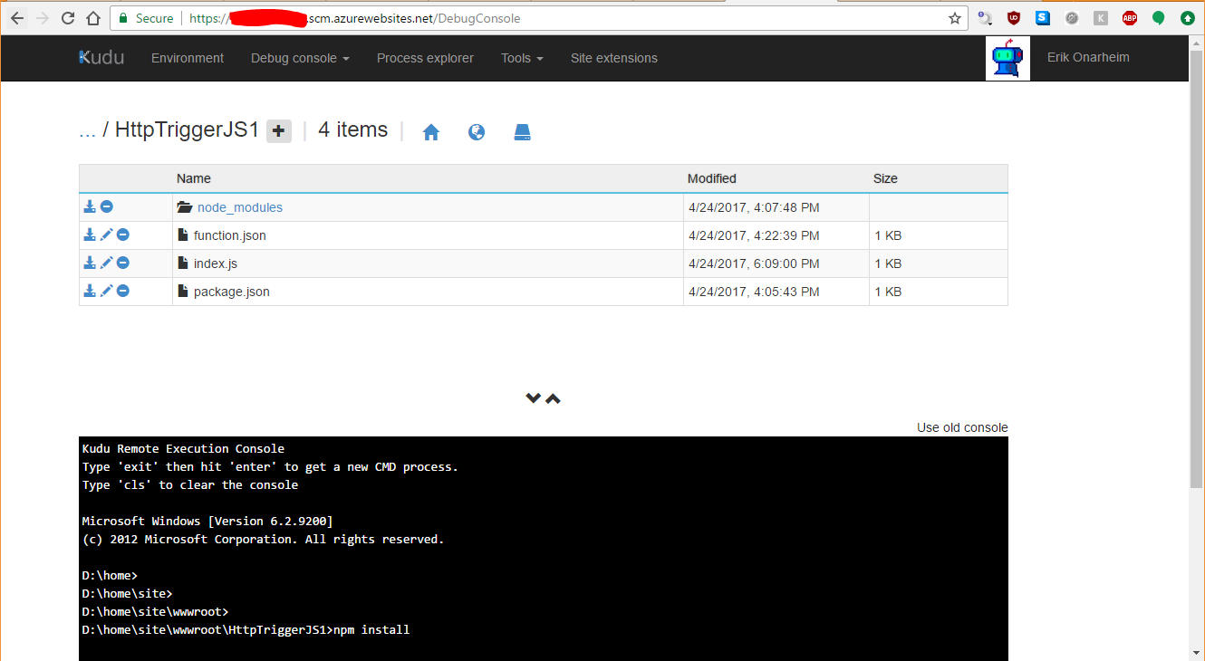
Task: Expand the Tools dropdown menu
Action: pos(522,58)
